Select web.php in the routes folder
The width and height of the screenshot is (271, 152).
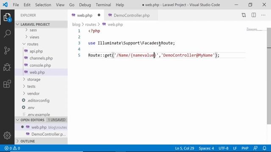(41, 72)
